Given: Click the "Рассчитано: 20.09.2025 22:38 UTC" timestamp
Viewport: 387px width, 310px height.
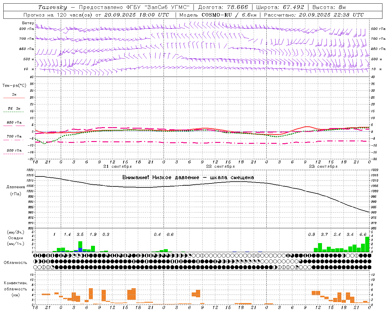Looking at the screenshot, I should pos(314,15).
